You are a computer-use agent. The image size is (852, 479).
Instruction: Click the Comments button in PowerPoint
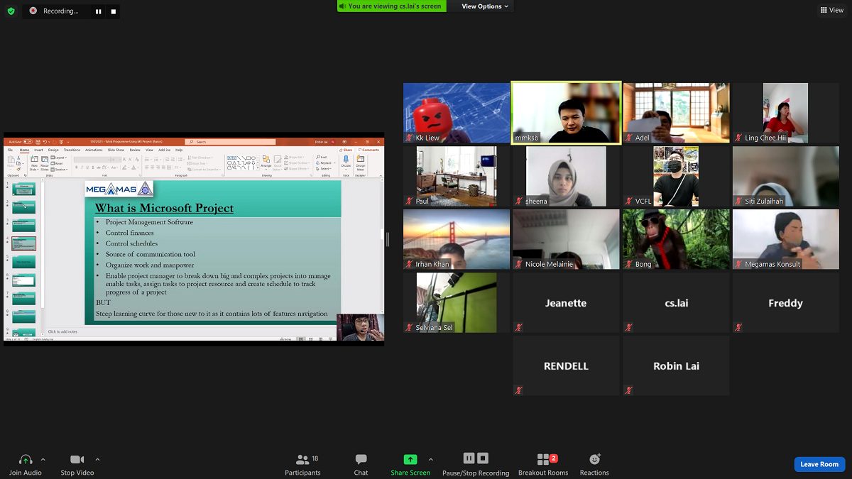(369, 150)
